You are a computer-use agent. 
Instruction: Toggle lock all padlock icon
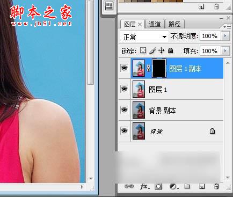(171, 50)
